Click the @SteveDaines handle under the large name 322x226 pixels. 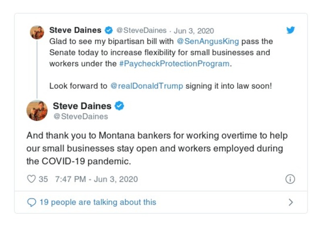pyautogui.click(x=80, y=117)
